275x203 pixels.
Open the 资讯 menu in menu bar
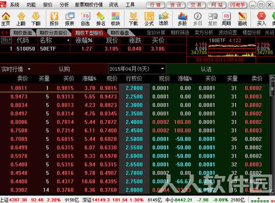pos(113,5)
